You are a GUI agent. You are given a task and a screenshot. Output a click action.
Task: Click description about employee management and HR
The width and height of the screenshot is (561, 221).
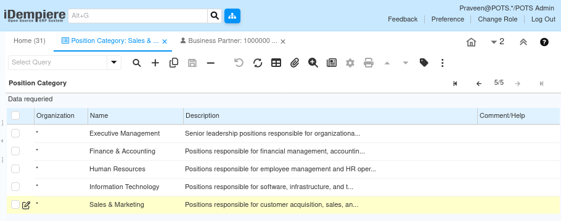[280, 169]
